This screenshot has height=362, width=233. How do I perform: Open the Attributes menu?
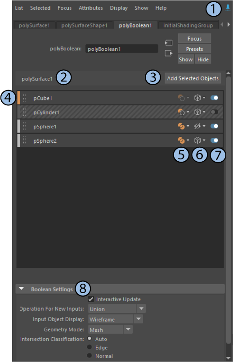pos(91,8)
